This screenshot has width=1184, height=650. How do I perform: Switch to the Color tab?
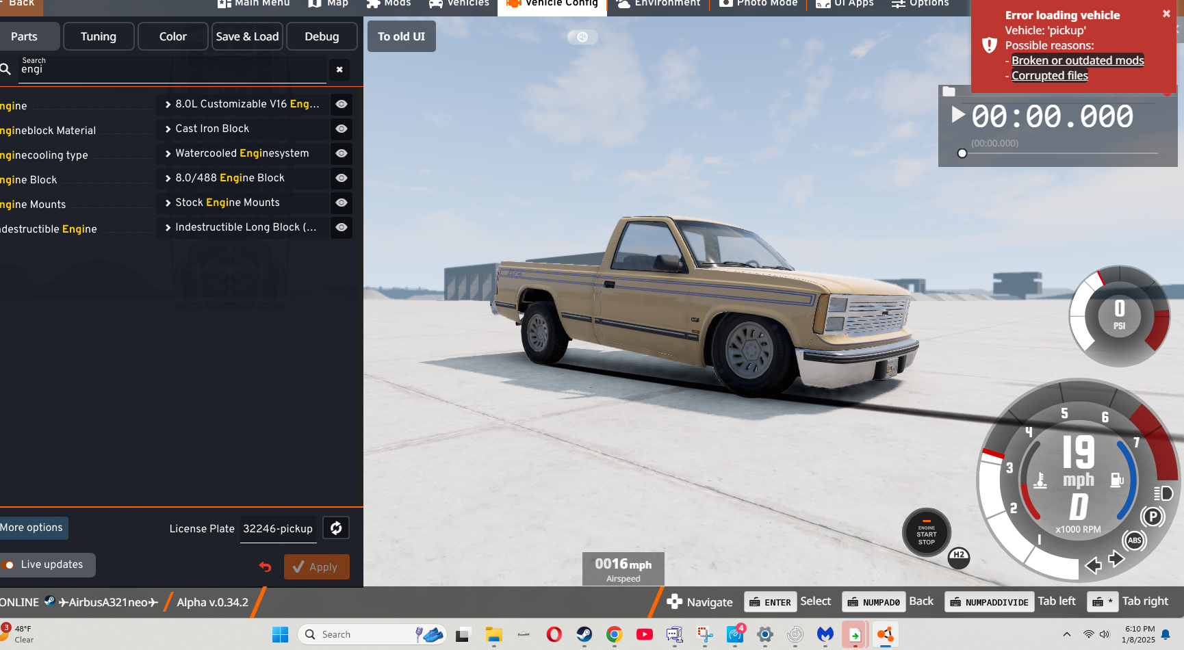pyautogui.click(x=173, y=36)
